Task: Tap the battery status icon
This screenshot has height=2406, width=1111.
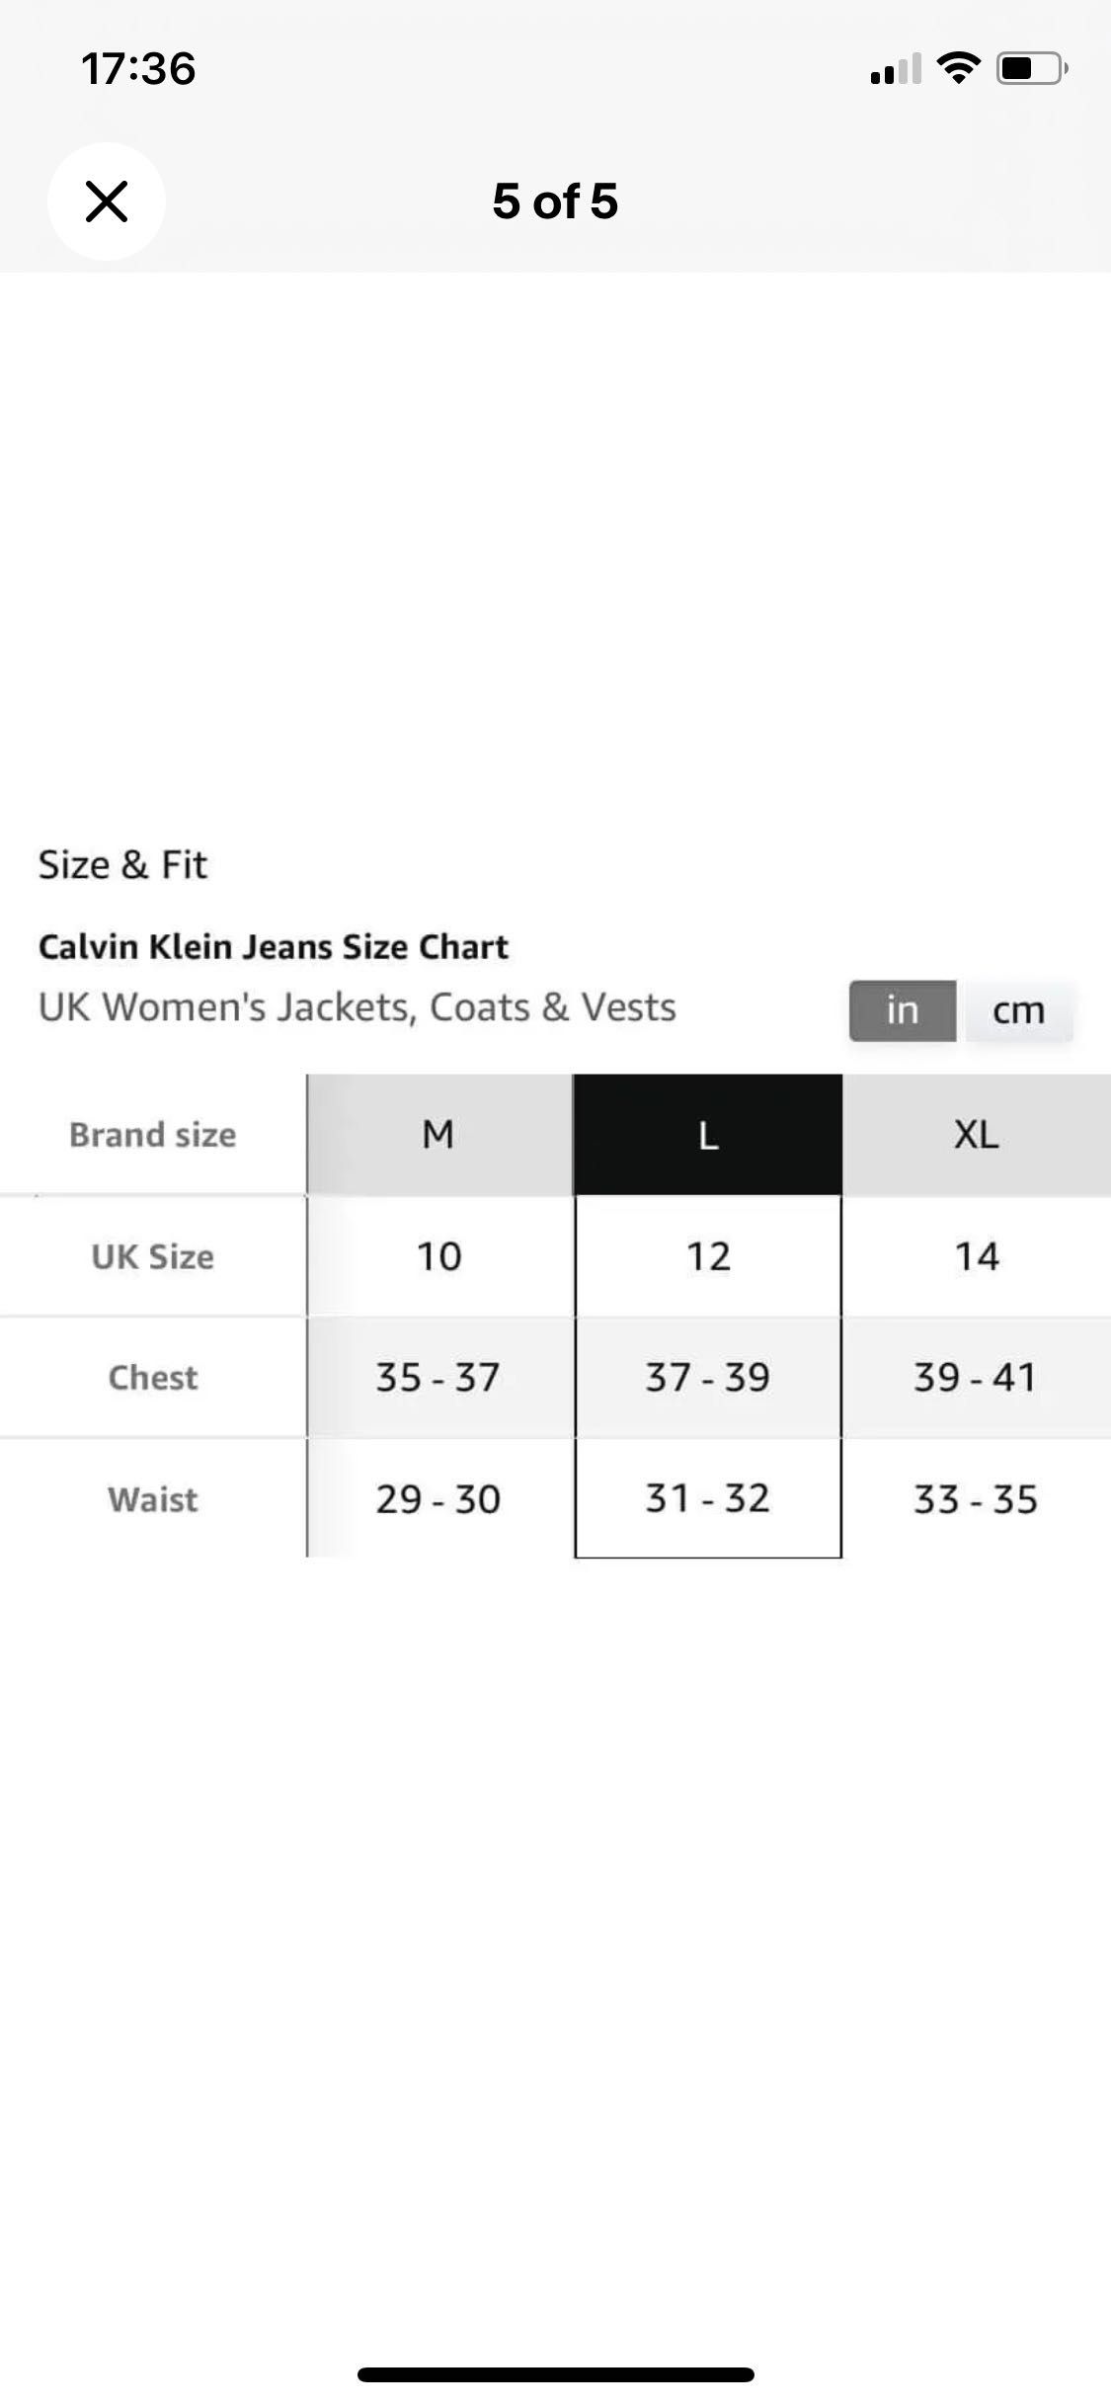Action: point(1032,68)
